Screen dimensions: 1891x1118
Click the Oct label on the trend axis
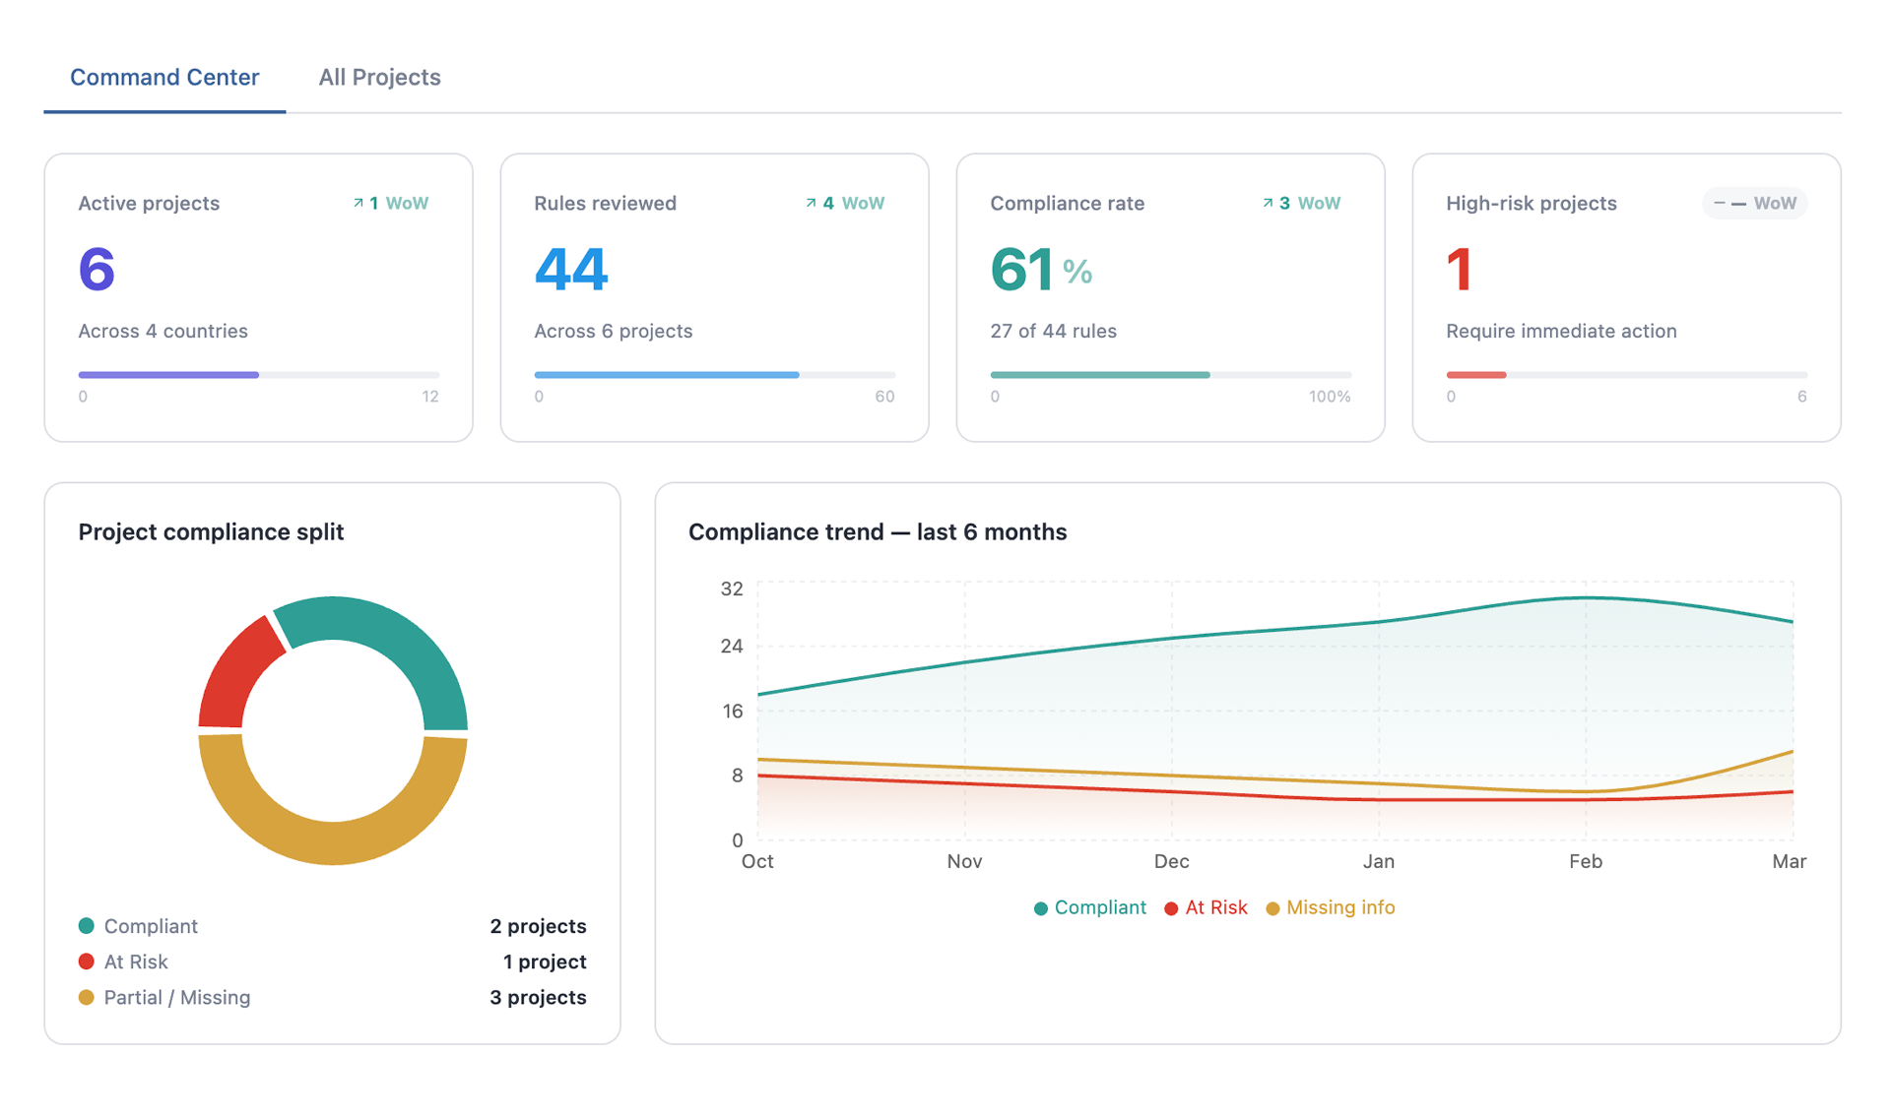[x=757, y=861]
